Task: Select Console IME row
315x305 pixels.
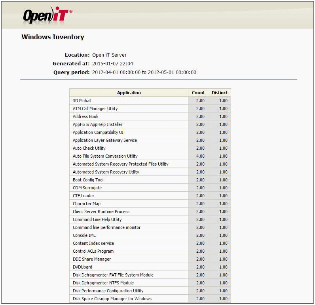Action: 150,235
